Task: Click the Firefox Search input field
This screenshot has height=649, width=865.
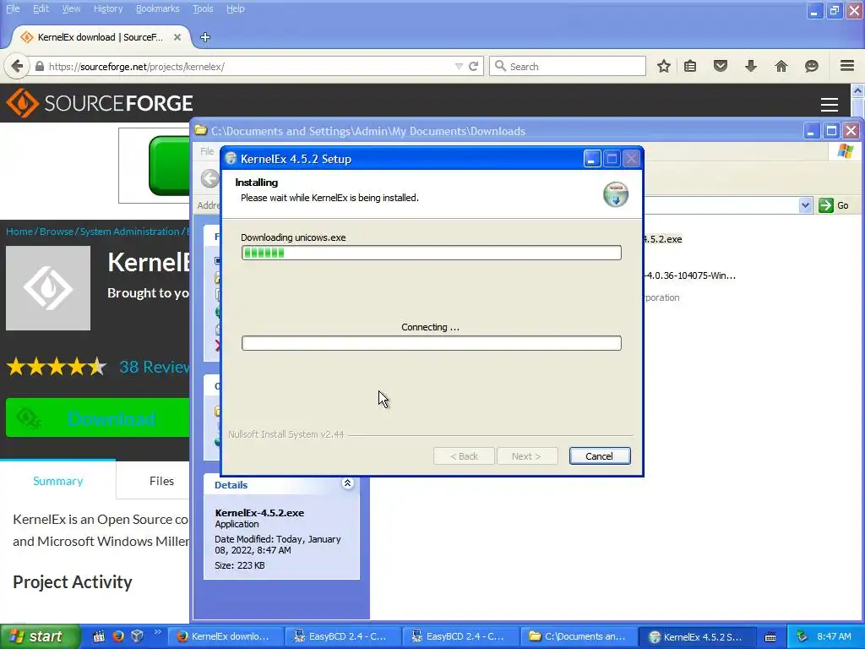Action: 567,66
